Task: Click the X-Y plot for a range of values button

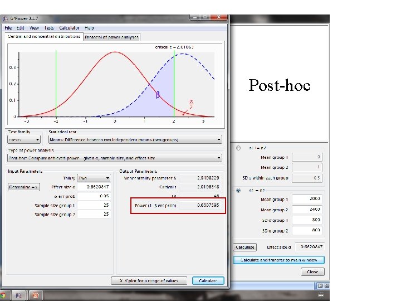Action: click(149, 281)
